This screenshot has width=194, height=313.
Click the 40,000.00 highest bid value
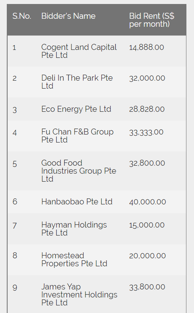148,202
